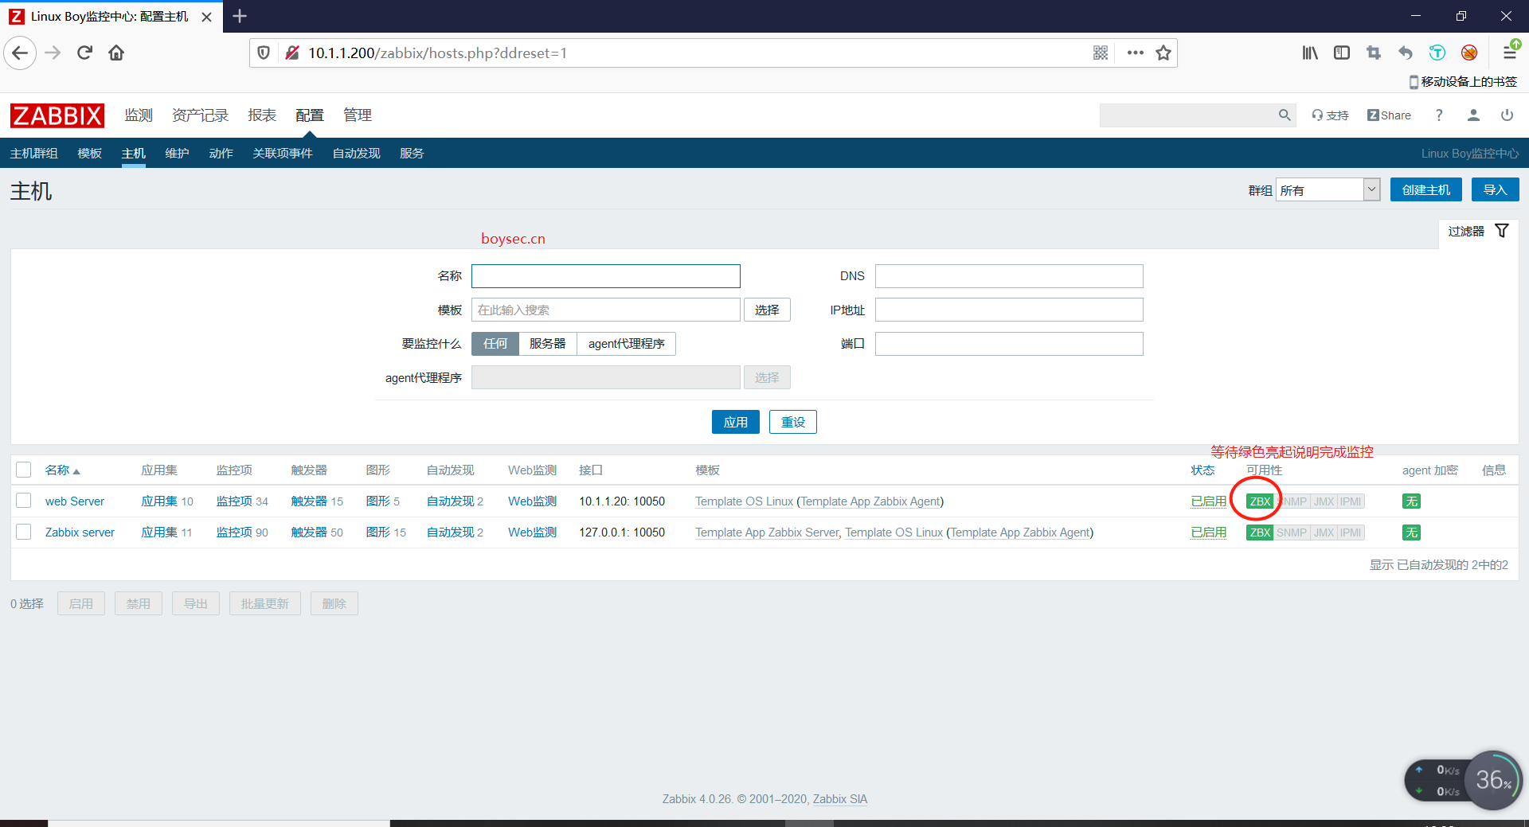Open the Firefox hamburger menu
The height and width of the screenshot is (827, 1529).
tap(1509, 53)
